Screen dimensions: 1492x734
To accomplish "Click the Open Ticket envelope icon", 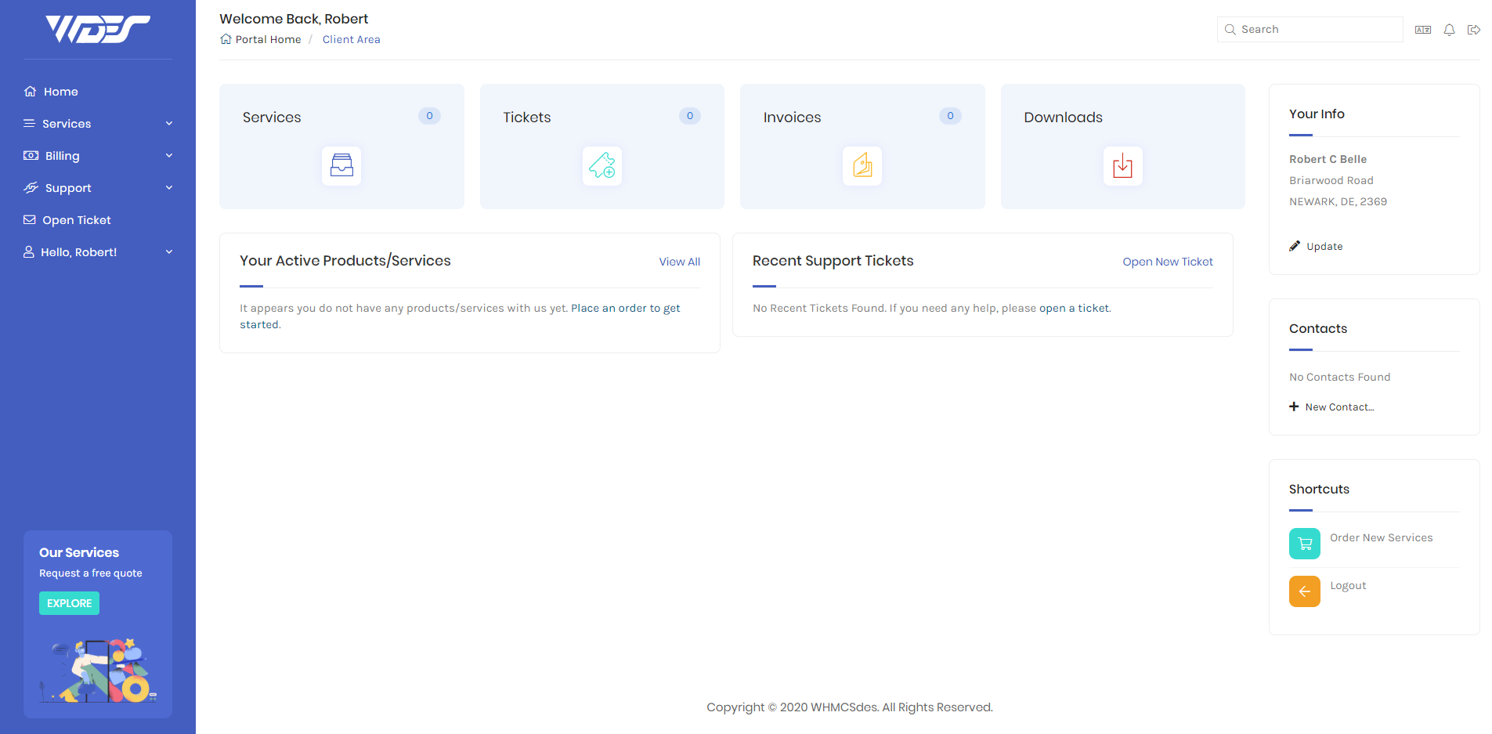I will pos(29,220).
